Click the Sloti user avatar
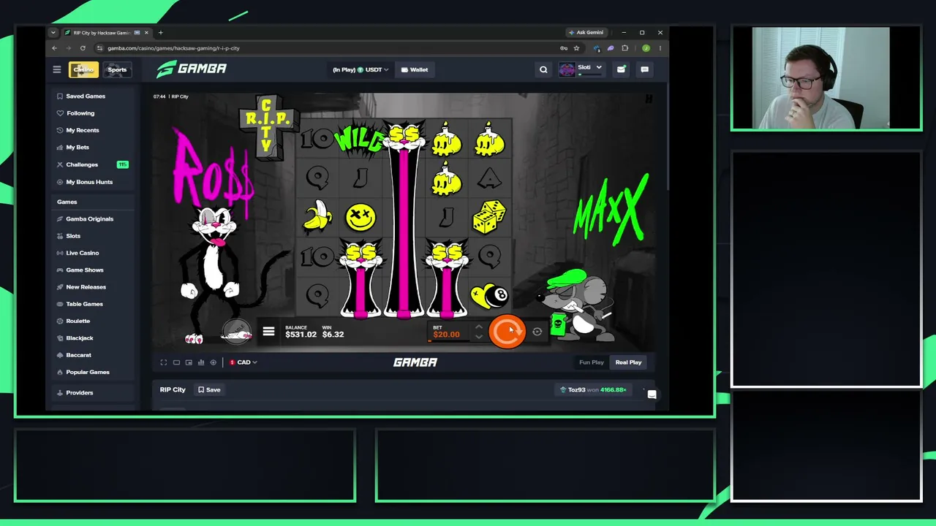This screenshot has width=936, height=526. [x=567, y=69]
